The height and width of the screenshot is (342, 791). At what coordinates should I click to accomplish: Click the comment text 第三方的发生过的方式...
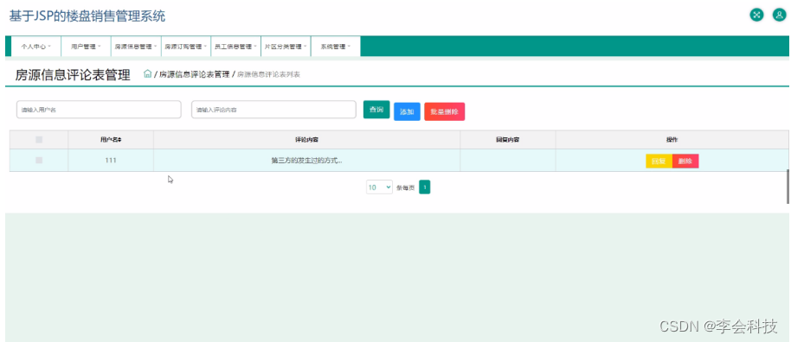(x=306, y=161)
